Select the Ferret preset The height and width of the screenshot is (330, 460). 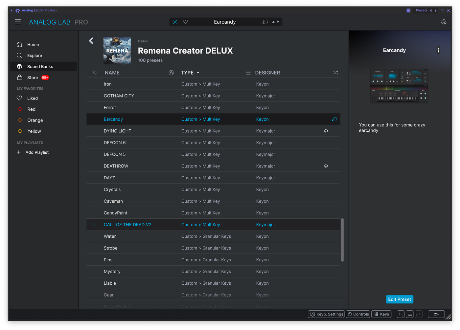pos(214,107)
